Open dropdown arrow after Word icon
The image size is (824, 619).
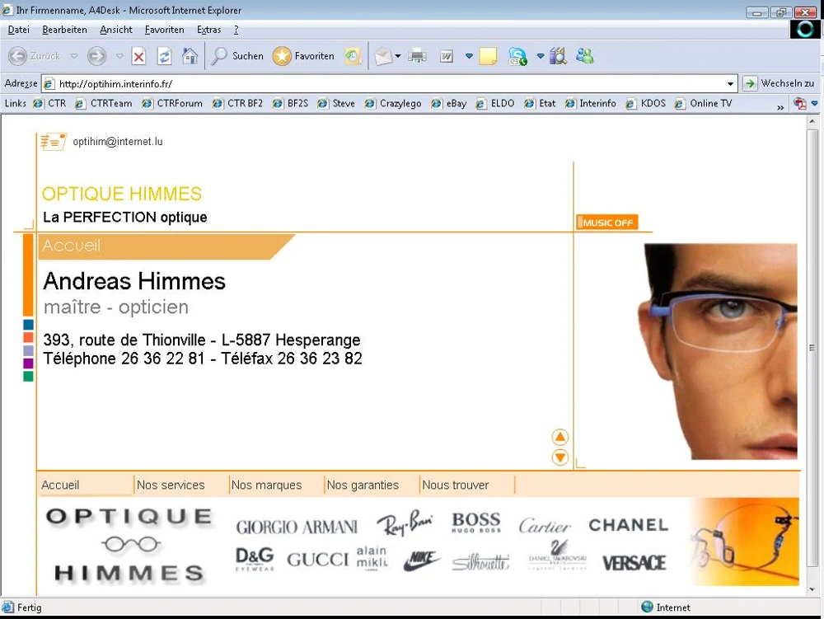[x=469, y=56]
